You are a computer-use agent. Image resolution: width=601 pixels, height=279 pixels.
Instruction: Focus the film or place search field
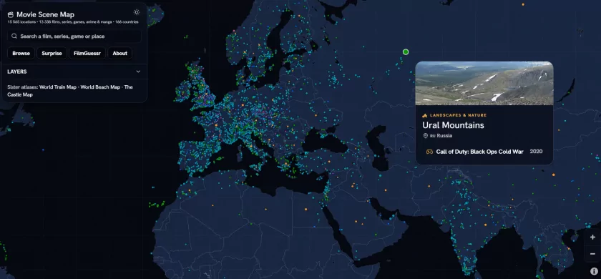tap(74, 36)
